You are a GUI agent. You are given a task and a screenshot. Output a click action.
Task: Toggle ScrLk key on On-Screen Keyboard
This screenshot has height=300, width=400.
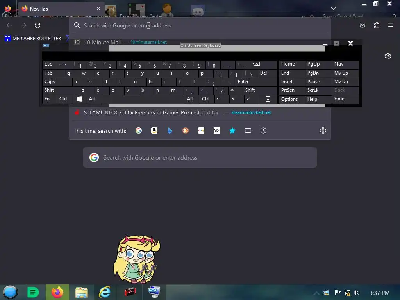[x=318, y=90]
